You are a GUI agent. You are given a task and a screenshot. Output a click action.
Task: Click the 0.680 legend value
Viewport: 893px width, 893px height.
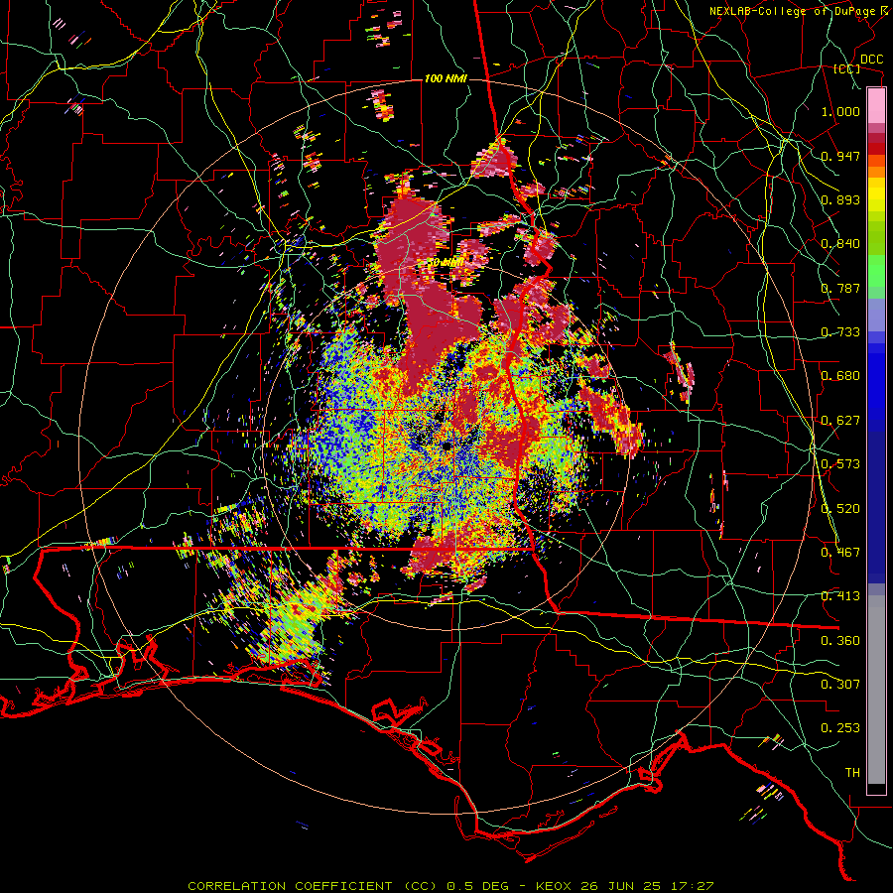tap(840, 376)
